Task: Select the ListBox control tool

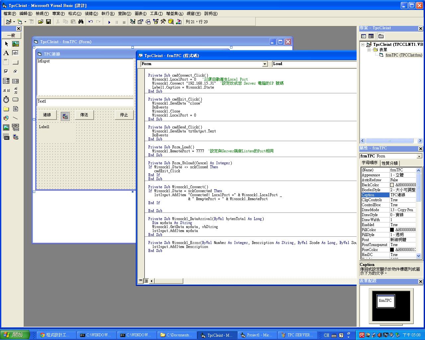Action: tap(16, 81)
